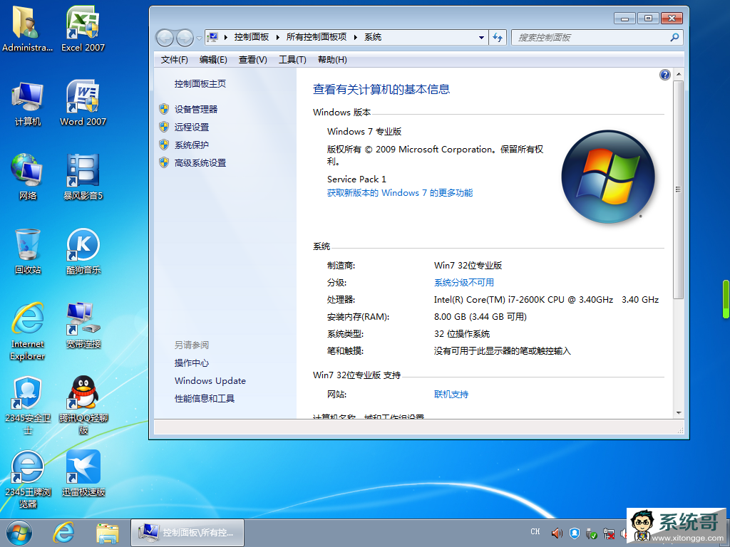Viewport: 730px width, 547px height.
Task: Expand the breadcrumb arrow before 控制面板
Action: coord(226,37)
